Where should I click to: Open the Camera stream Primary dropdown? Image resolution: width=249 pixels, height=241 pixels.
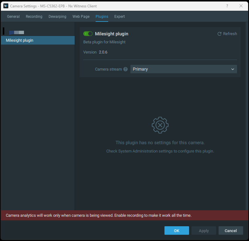(184, 69)
